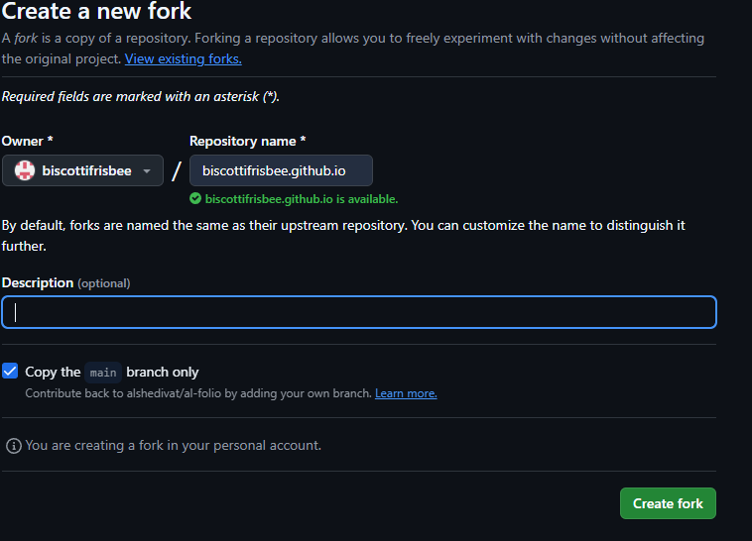The width and height of the screenshot is (752, 541).
Task: Follow the Learn more link about branches
Action: click(x=405, y=393)
